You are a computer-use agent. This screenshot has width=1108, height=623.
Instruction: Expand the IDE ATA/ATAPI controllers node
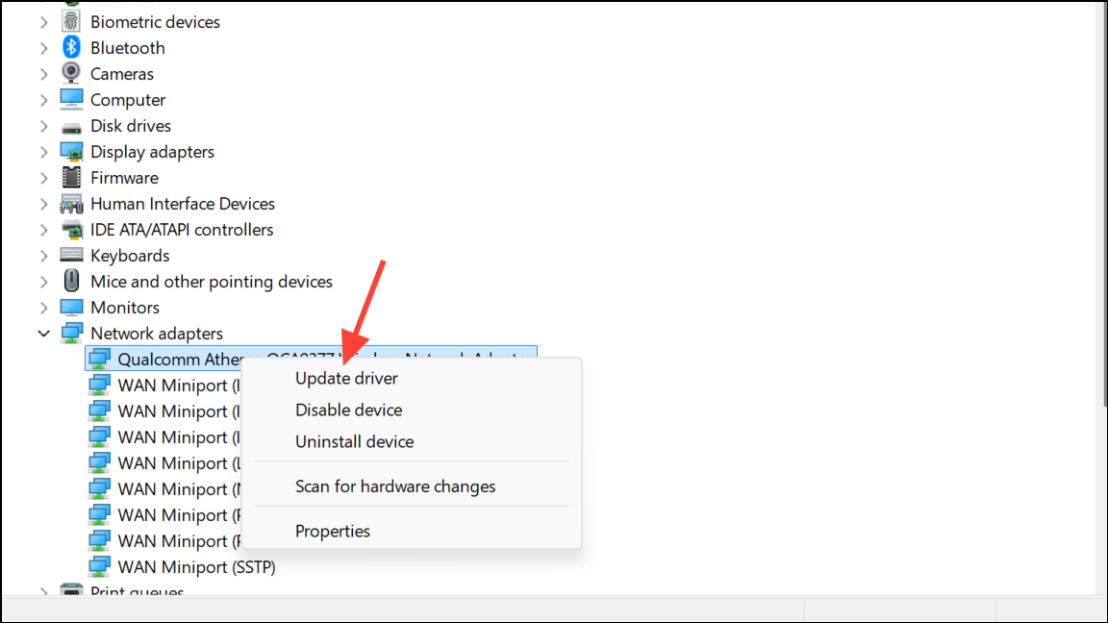pyautogui.click(x=43, y=230)
